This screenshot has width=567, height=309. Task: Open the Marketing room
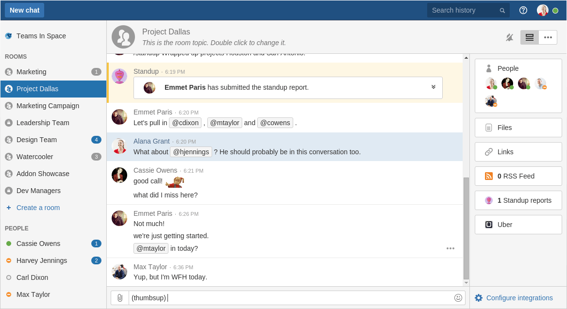pyautogui.click(x=53, y=72)
